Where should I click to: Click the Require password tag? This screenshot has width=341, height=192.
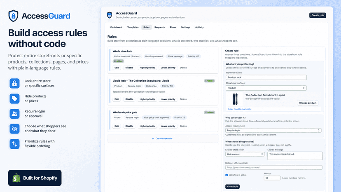click(x=154, y=56)
